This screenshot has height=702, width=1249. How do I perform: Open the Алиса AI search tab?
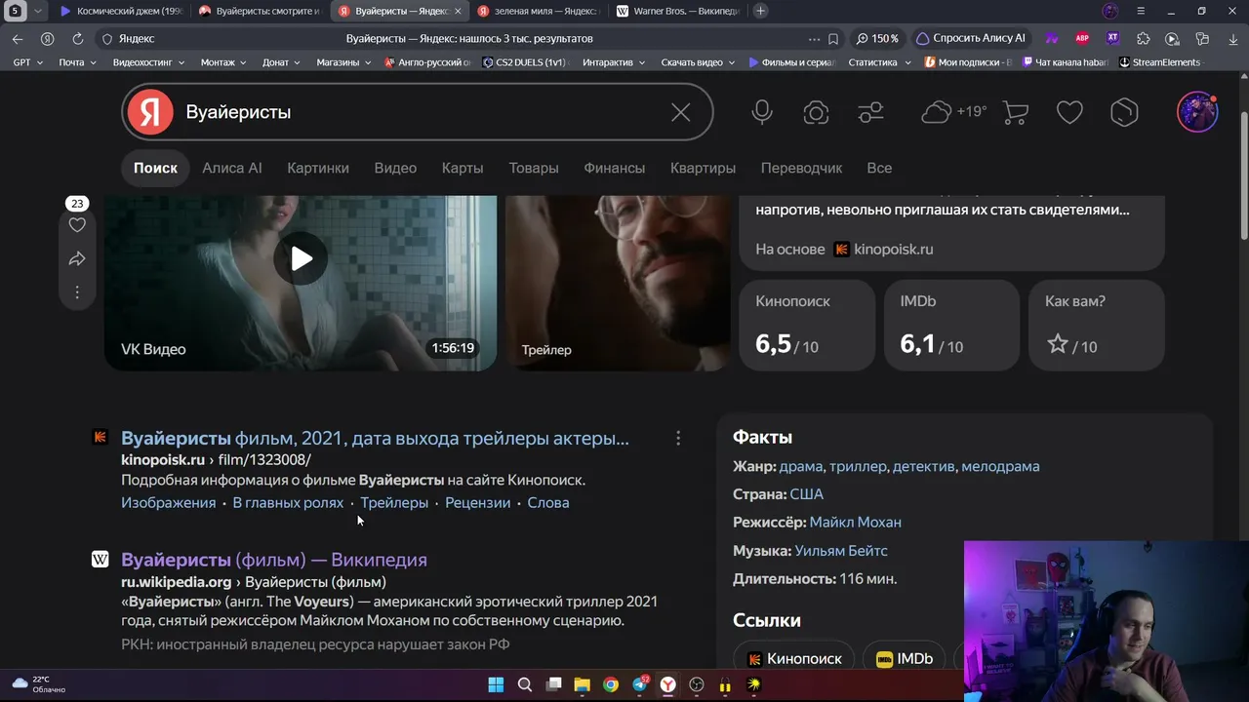(232, 168)
